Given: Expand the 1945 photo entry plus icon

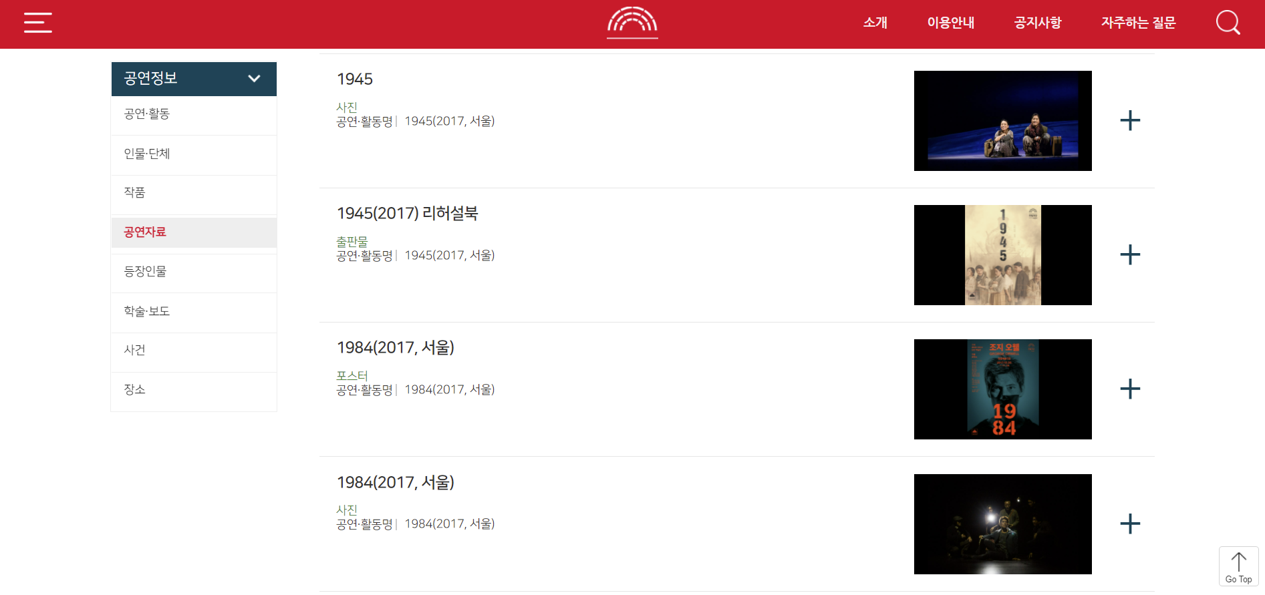Looking at the screenshot, I should (x=1130, y=120).
